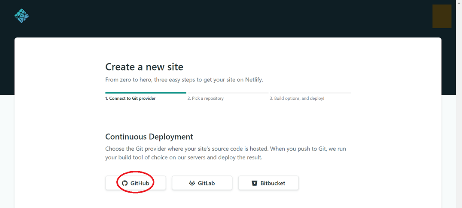Viewport: 462px width, 208px height.
Task: Click the page vertical scrollbar
Action: tap(459, 104)
